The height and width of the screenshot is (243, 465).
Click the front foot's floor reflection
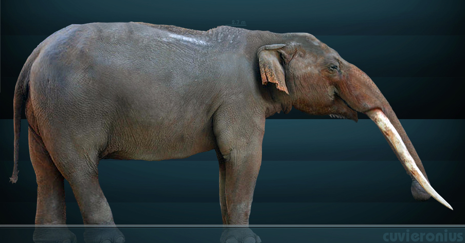241,234
